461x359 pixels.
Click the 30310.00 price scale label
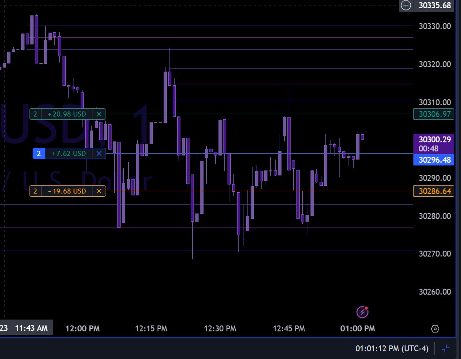tap(435, 102)
